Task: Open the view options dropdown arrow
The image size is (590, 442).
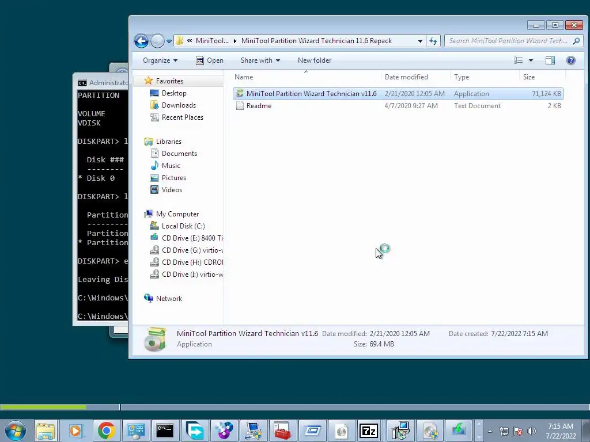Action: [531, 60]
